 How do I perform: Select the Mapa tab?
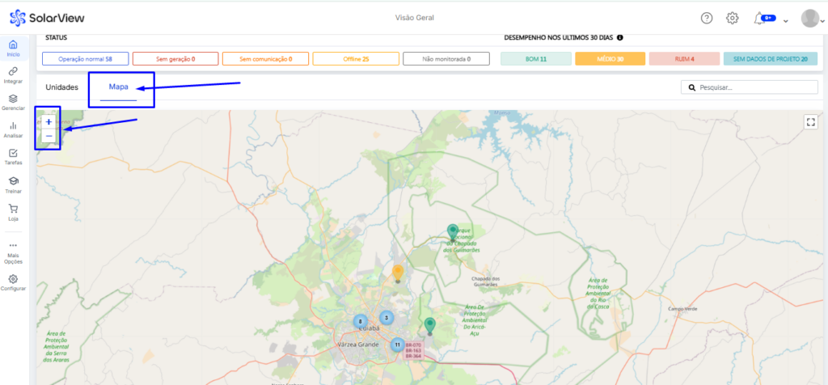coord(119,87)
